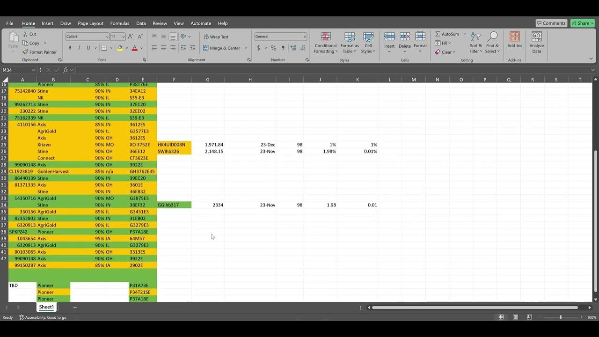Open the Comments pane
Viewport: 599px width, 337px height.
pyautogui.click(x=551, y=23)
